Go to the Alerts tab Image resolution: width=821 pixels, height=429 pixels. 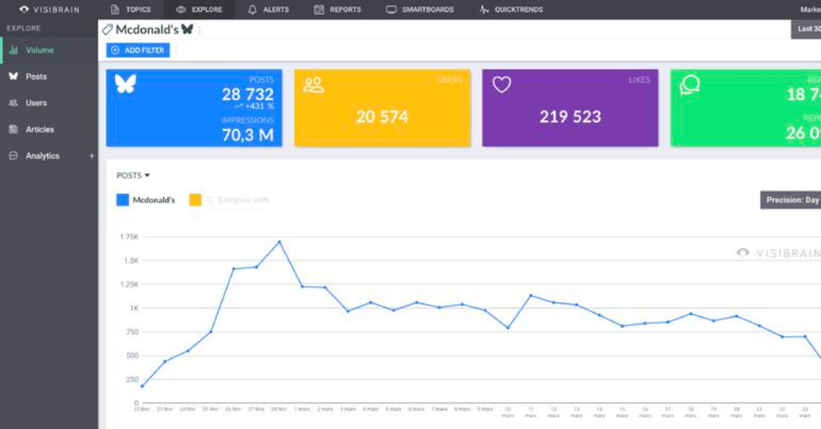point(268,10)
